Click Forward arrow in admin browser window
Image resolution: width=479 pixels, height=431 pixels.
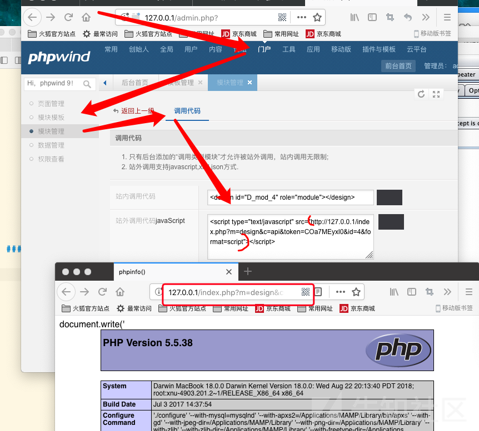[x=51, y=17]
